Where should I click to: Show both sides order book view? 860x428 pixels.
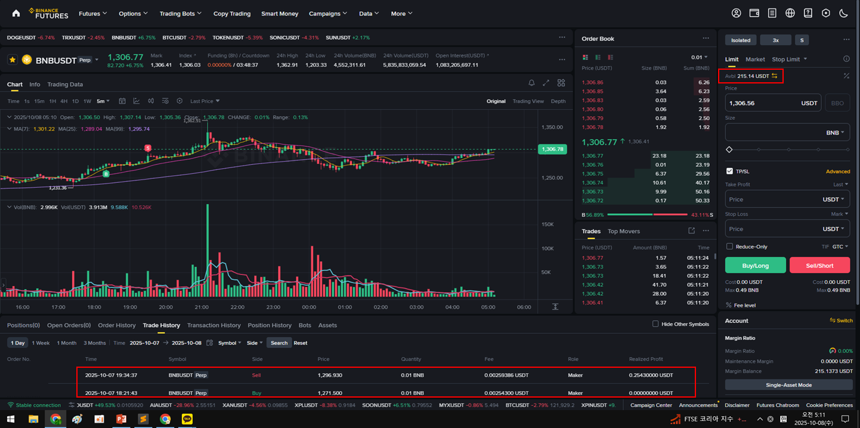[585, 57]
